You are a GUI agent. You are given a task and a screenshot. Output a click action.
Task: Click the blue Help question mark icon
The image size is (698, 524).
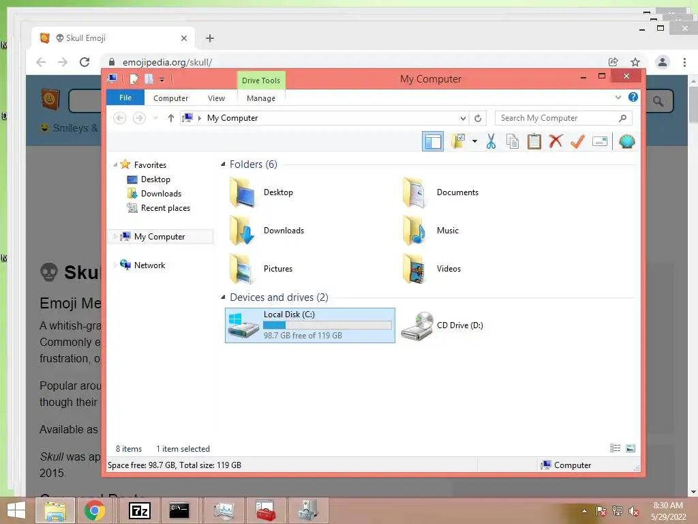point(633,97)
